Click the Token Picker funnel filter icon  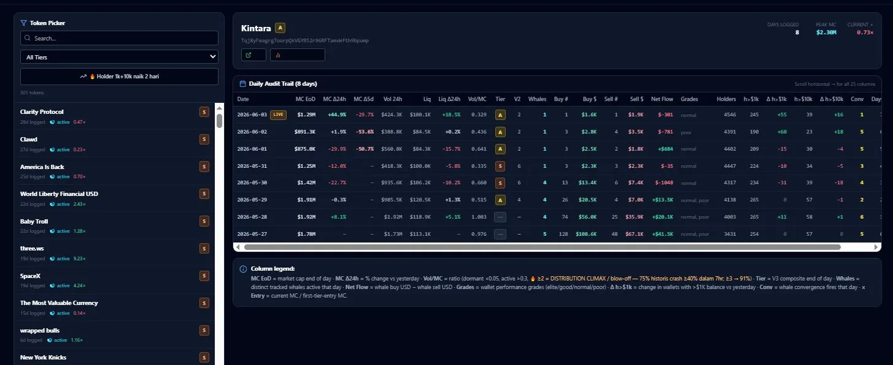pos(23,23)
